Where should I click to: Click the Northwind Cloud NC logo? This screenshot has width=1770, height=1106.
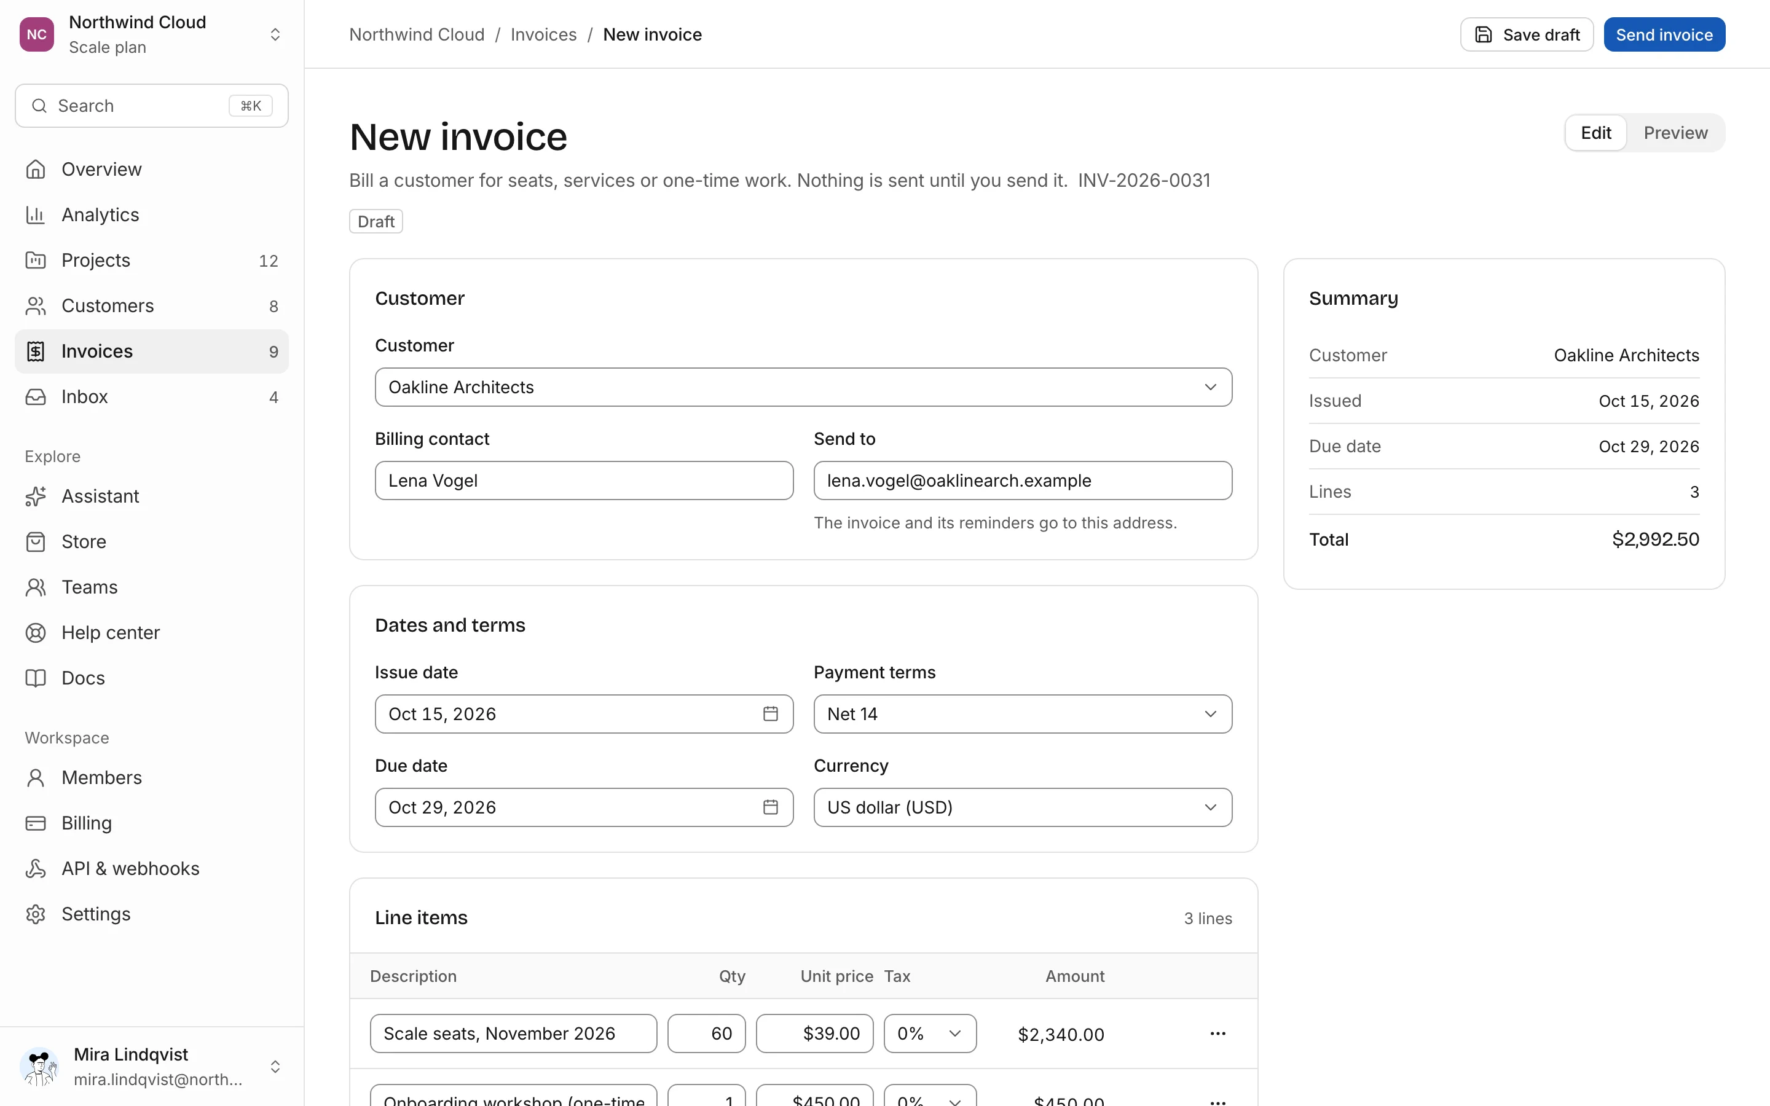pyautogui.click(x=37, y=34)
